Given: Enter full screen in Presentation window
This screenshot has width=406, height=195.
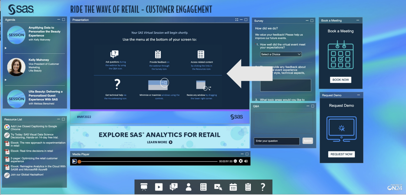Looking at the screenshot, I should [x=237, y=20].
